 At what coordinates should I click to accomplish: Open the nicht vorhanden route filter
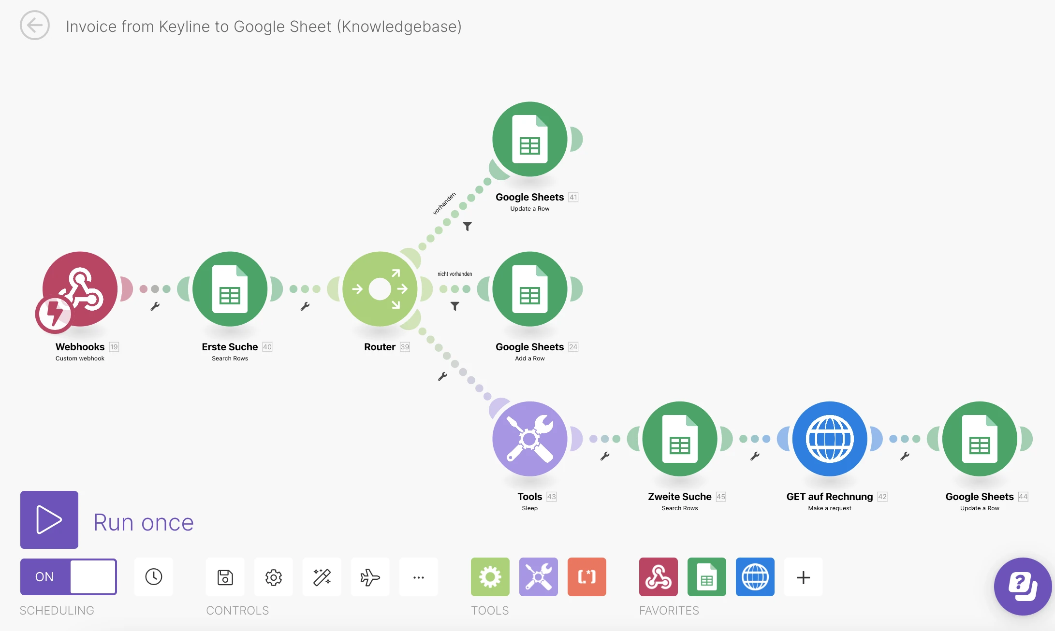455,306
